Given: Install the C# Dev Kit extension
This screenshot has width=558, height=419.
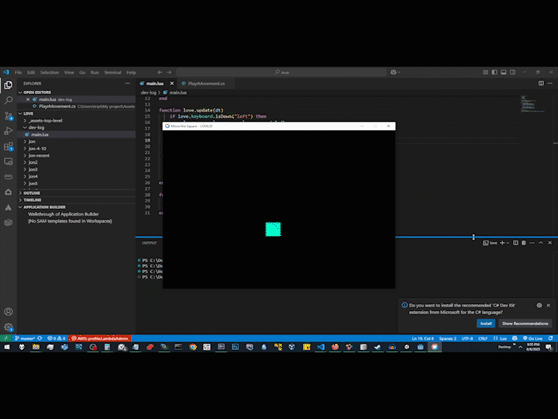Looking at the screenshot, I should click(x=486, y=324).
